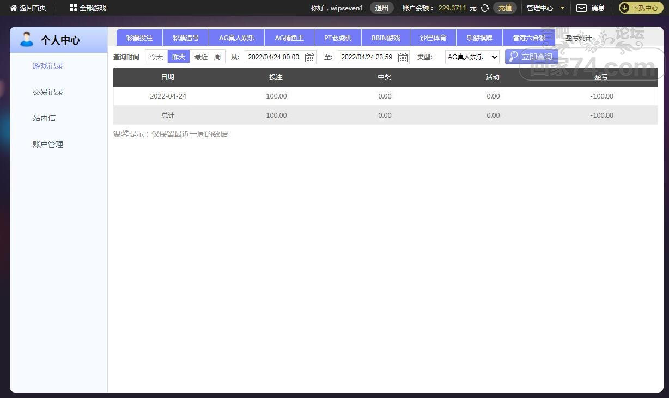This screenshot has width=669, height=398.
Task: Expand the 类型 AG真人娱乐 dropdown
Action: point(472,57)
